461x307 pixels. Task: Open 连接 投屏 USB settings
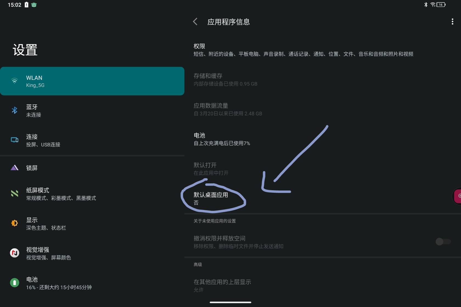[x=92, y=140]
